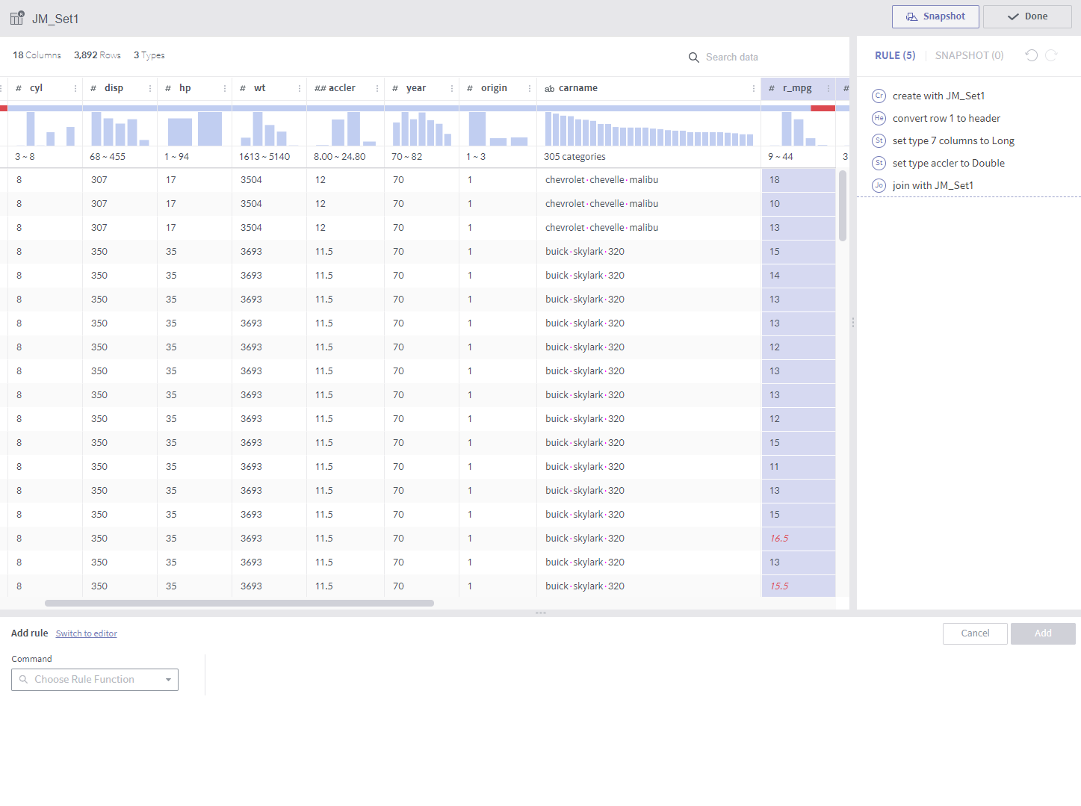1081x806 pixels.
Task: Click the red 16.5 value in r_mpg
Action: coord(779,539)
